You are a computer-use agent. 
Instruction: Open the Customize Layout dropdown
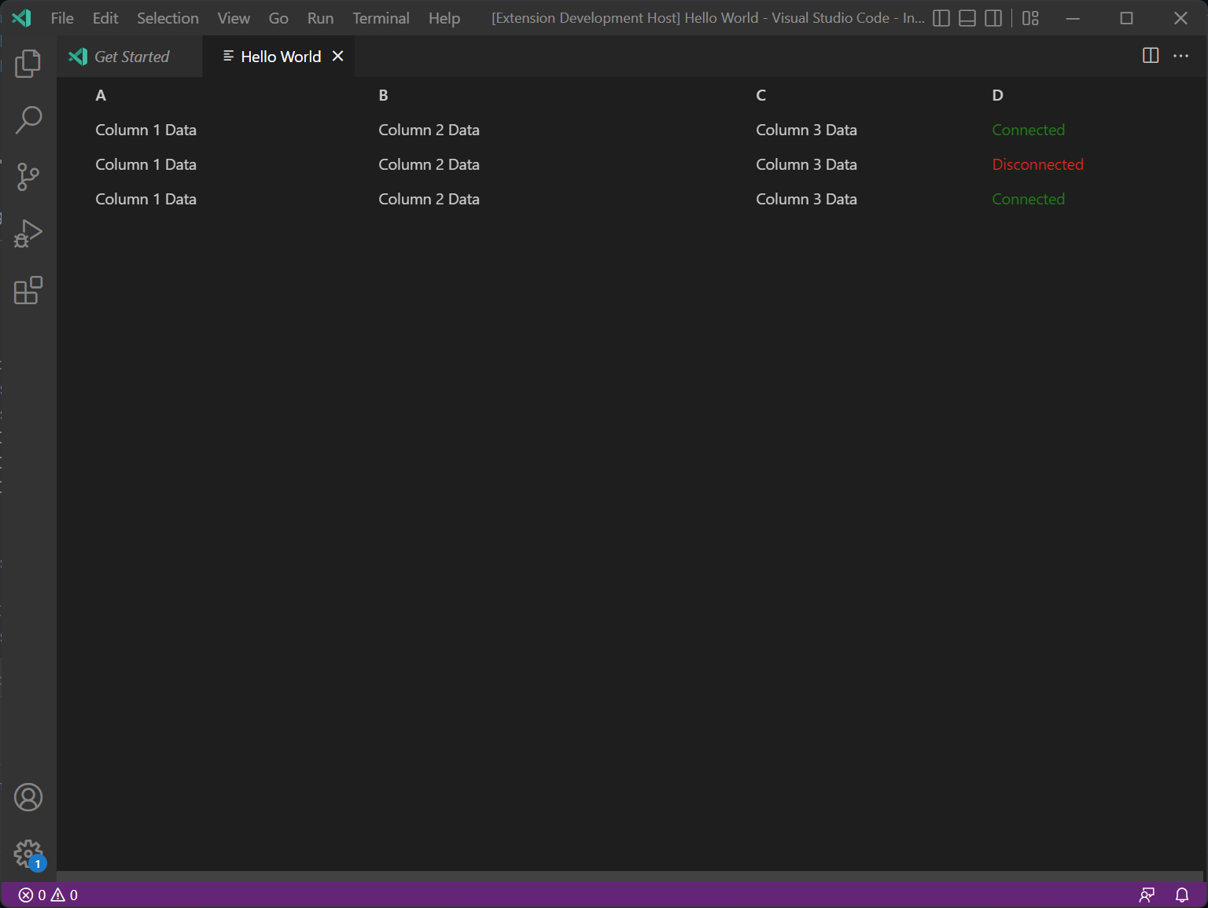click(1030, 17)
